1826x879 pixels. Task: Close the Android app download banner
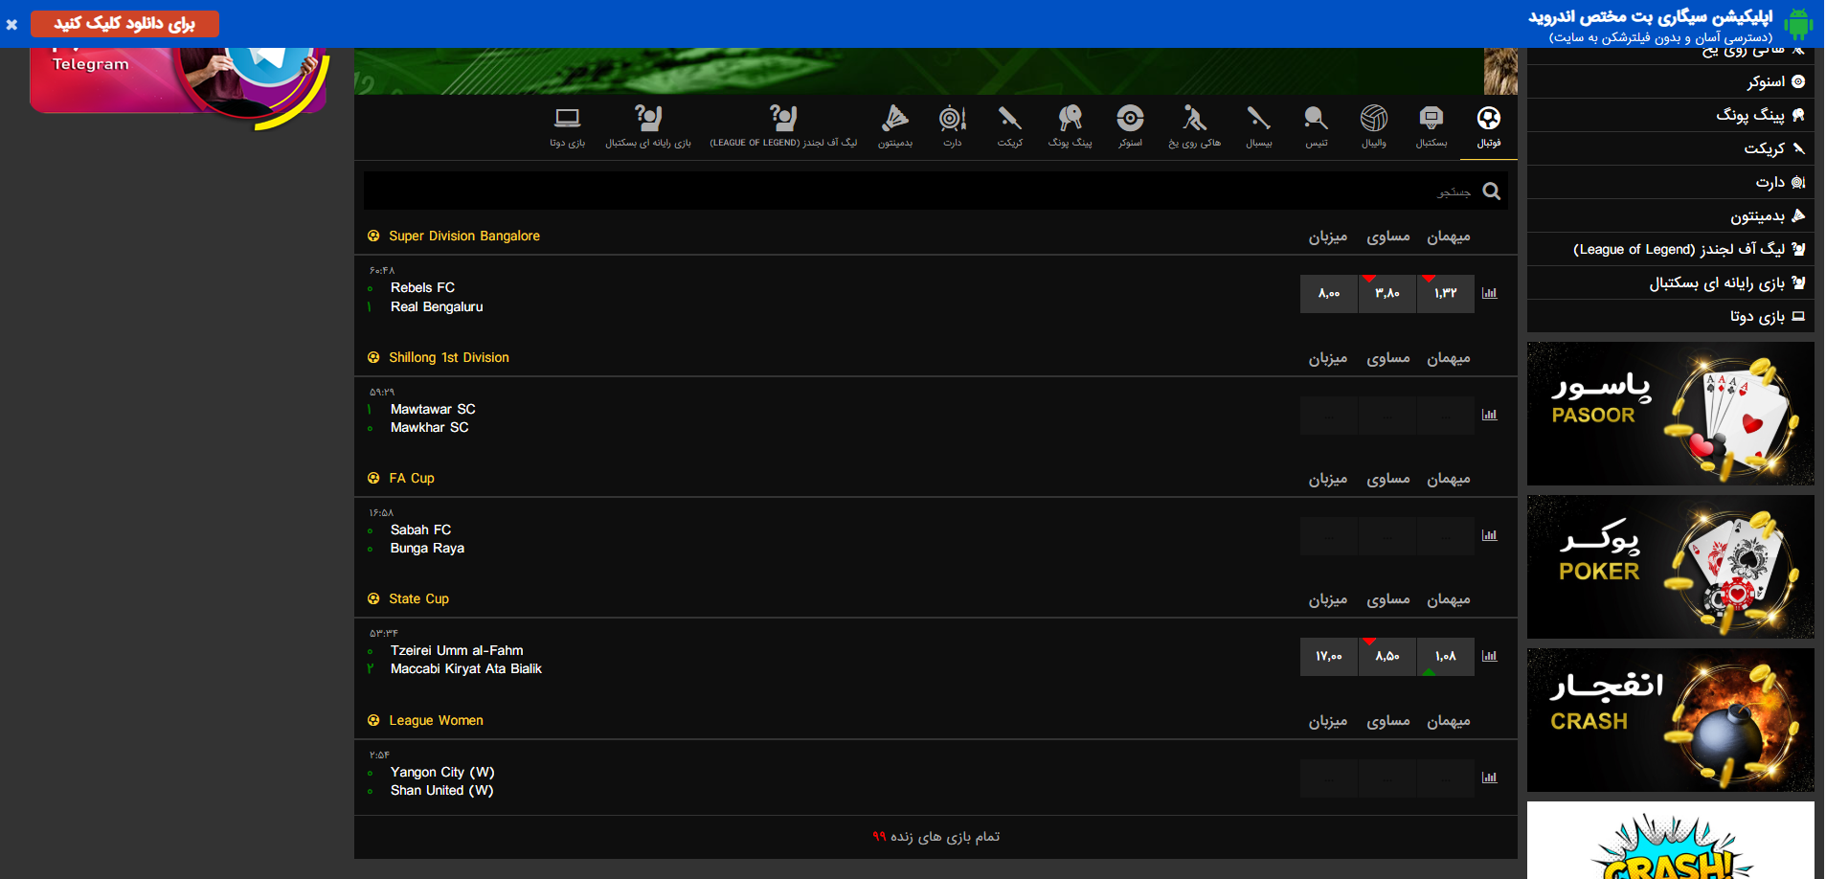[x=11, y=25]
